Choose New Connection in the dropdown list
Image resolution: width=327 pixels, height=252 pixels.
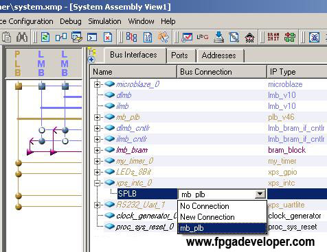207,217
